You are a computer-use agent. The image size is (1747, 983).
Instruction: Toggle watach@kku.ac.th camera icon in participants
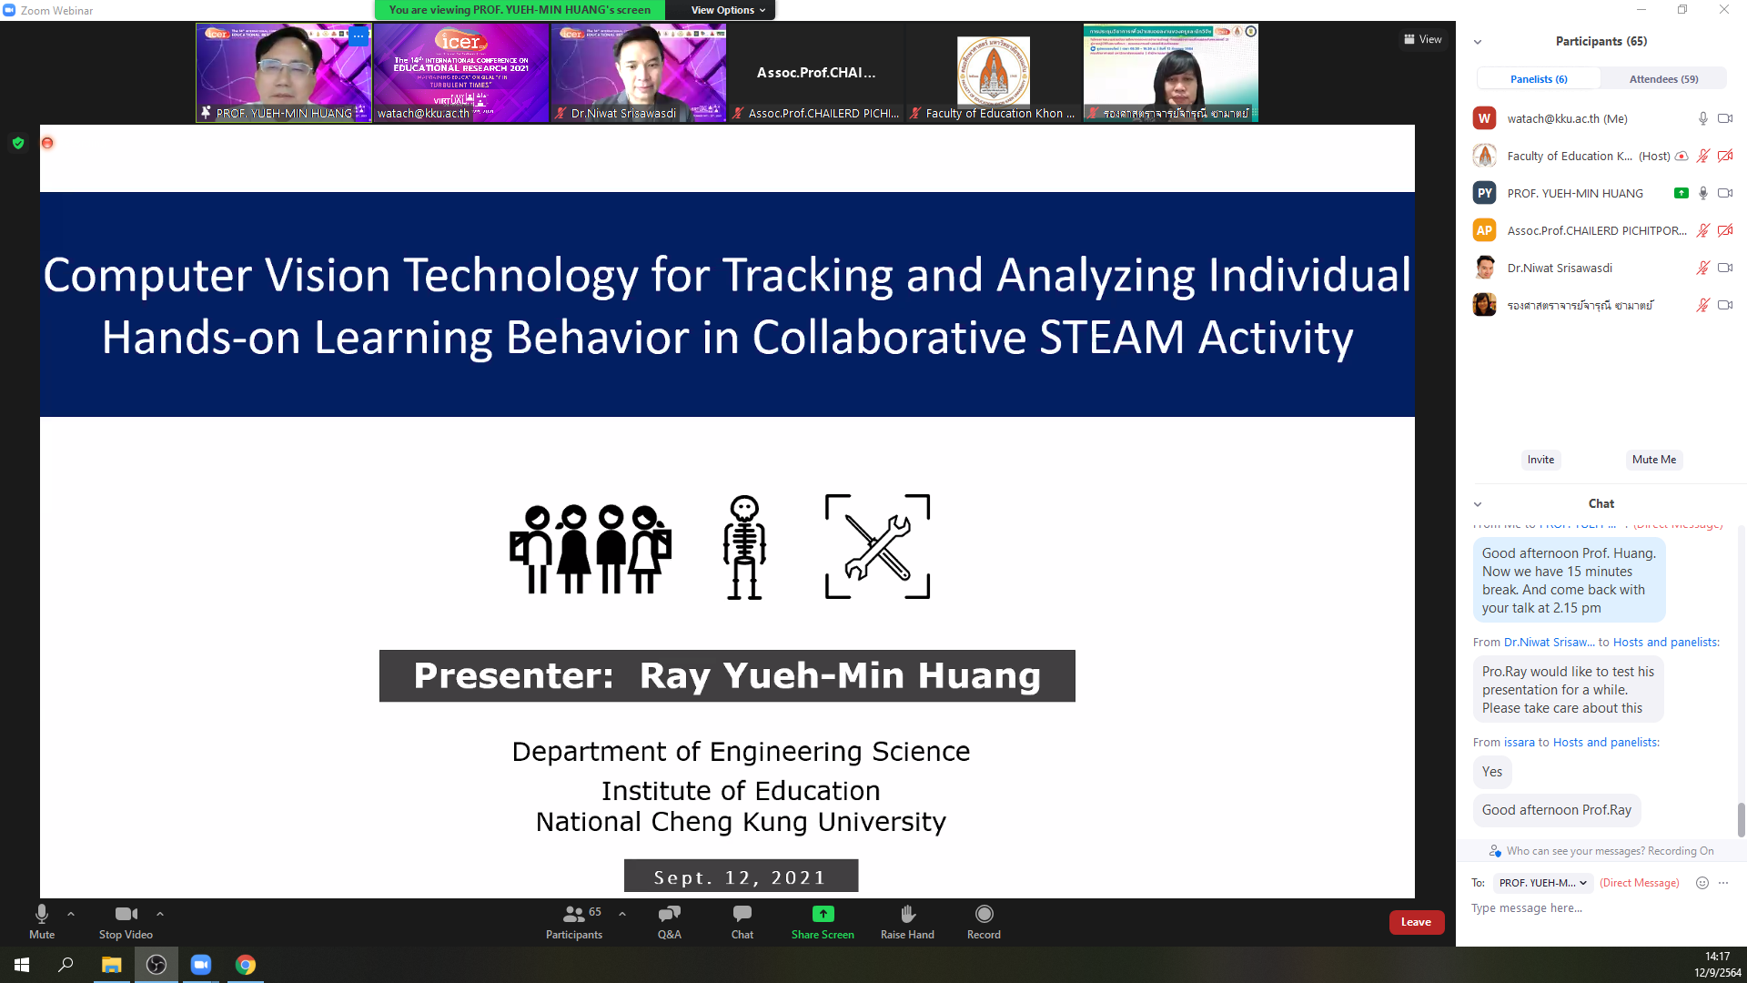pos(1724,118)
